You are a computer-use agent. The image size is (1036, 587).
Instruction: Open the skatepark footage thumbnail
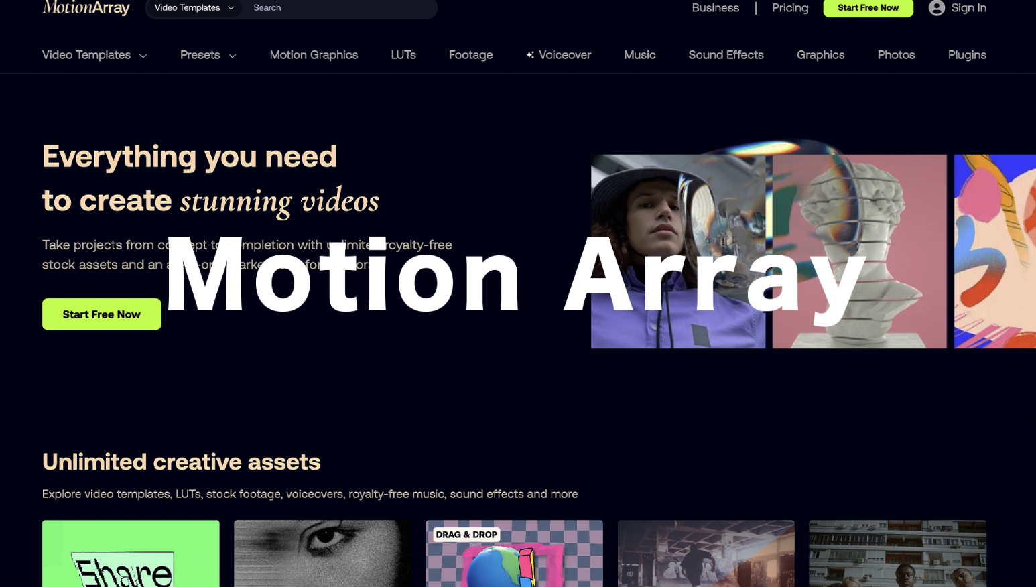(x=706, y=553)
